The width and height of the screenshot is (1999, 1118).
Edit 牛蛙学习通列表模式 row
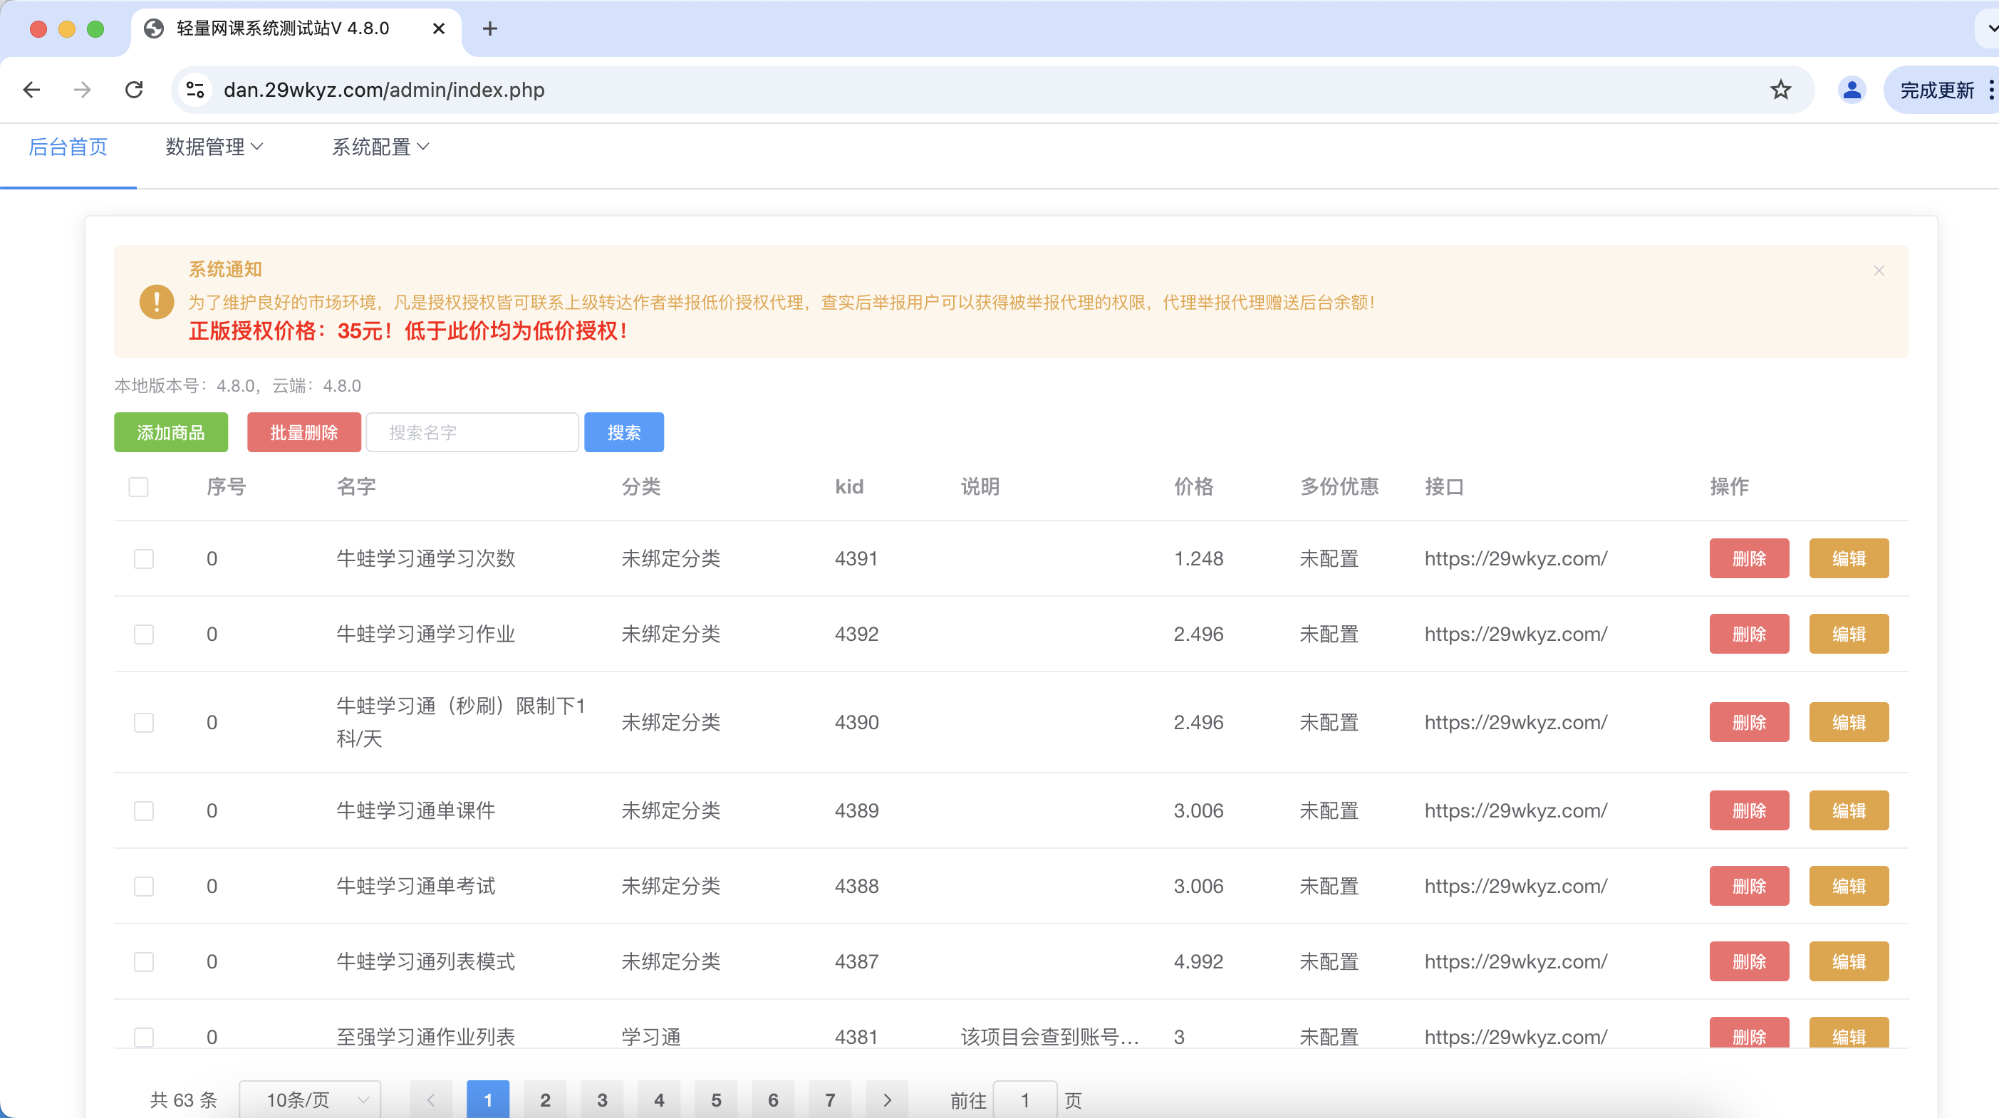pos(1849,961)
